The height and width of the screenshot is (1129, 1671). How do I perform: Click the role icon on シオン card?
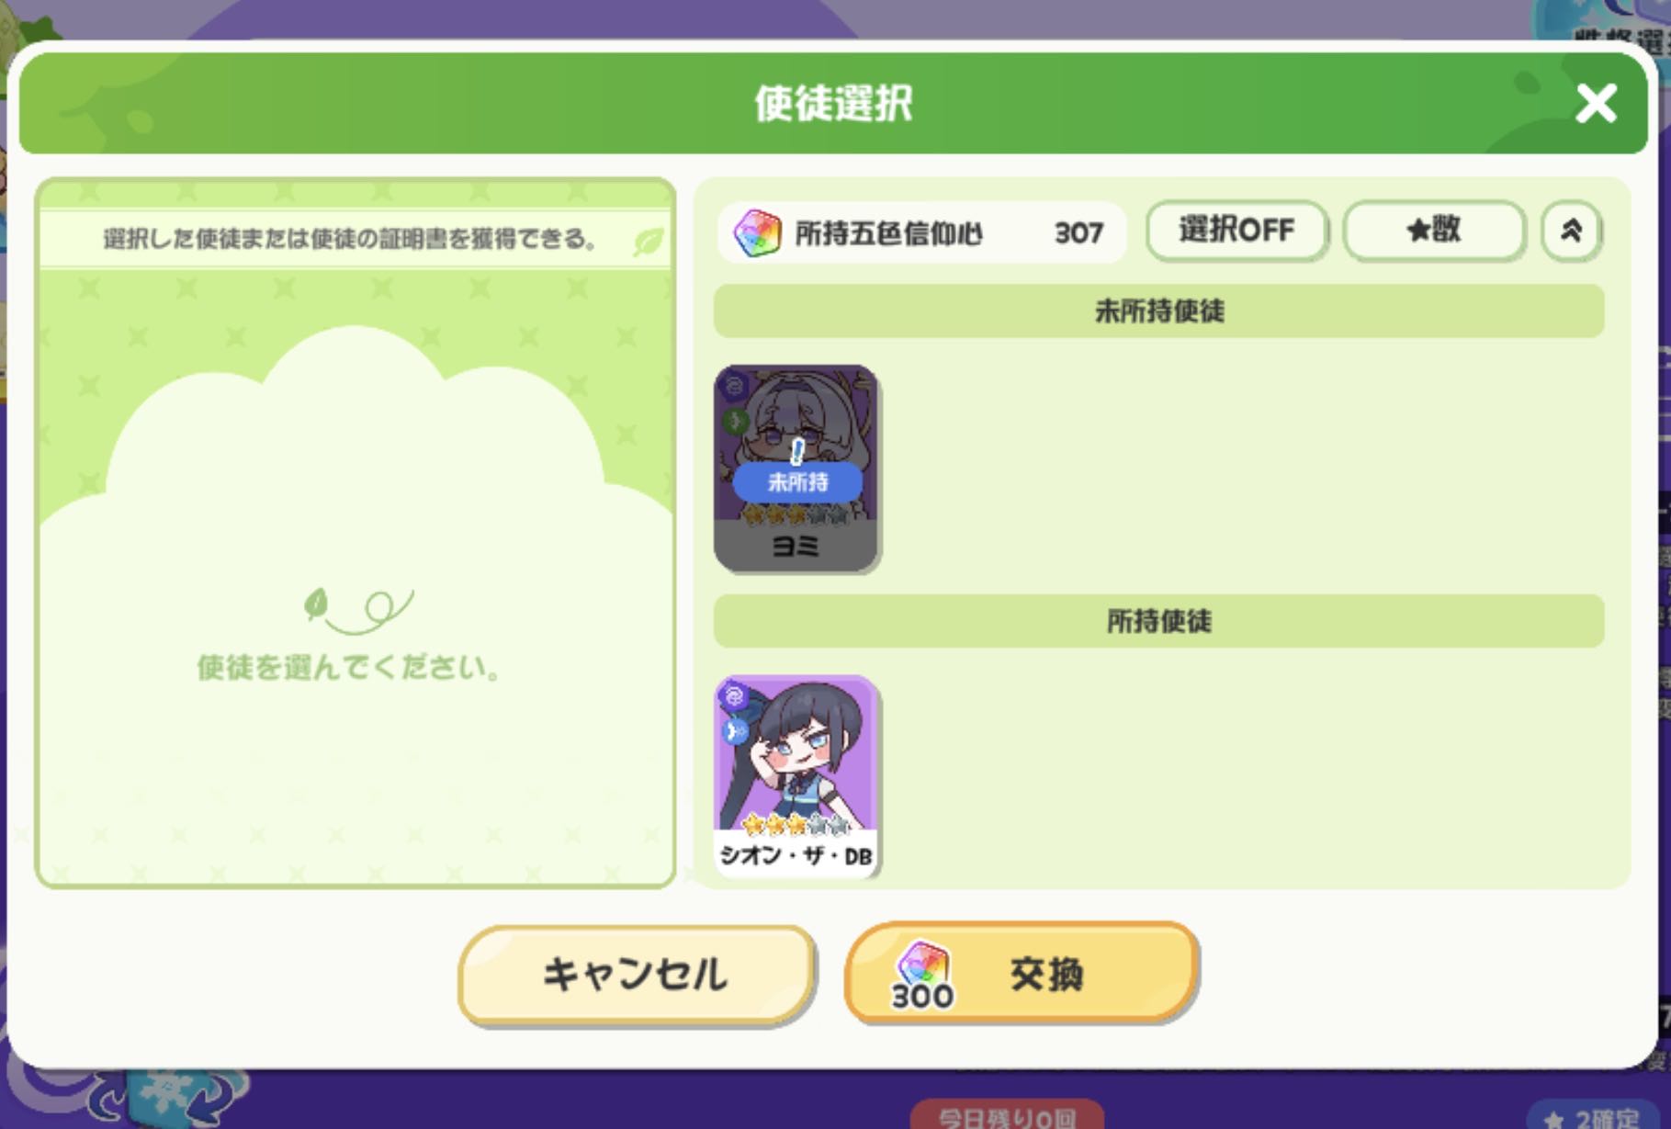734,731
